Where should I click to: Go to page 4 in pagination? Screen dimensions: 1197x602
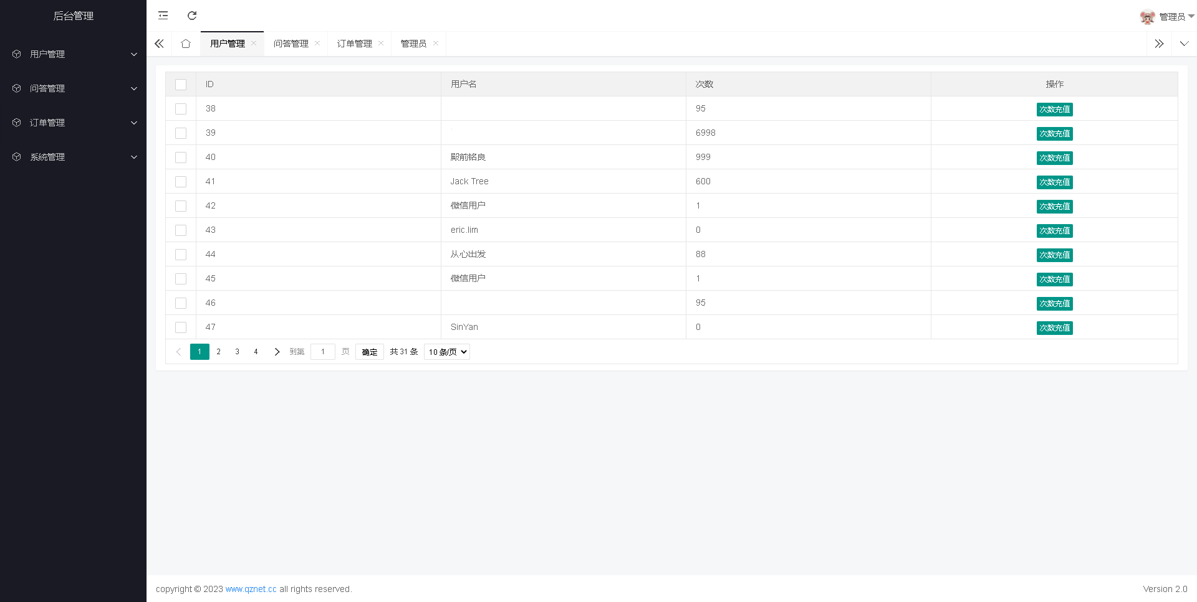[256, 352]
